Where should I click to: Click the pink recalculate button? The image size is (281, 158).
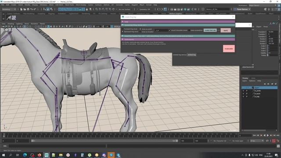(229, 49)
